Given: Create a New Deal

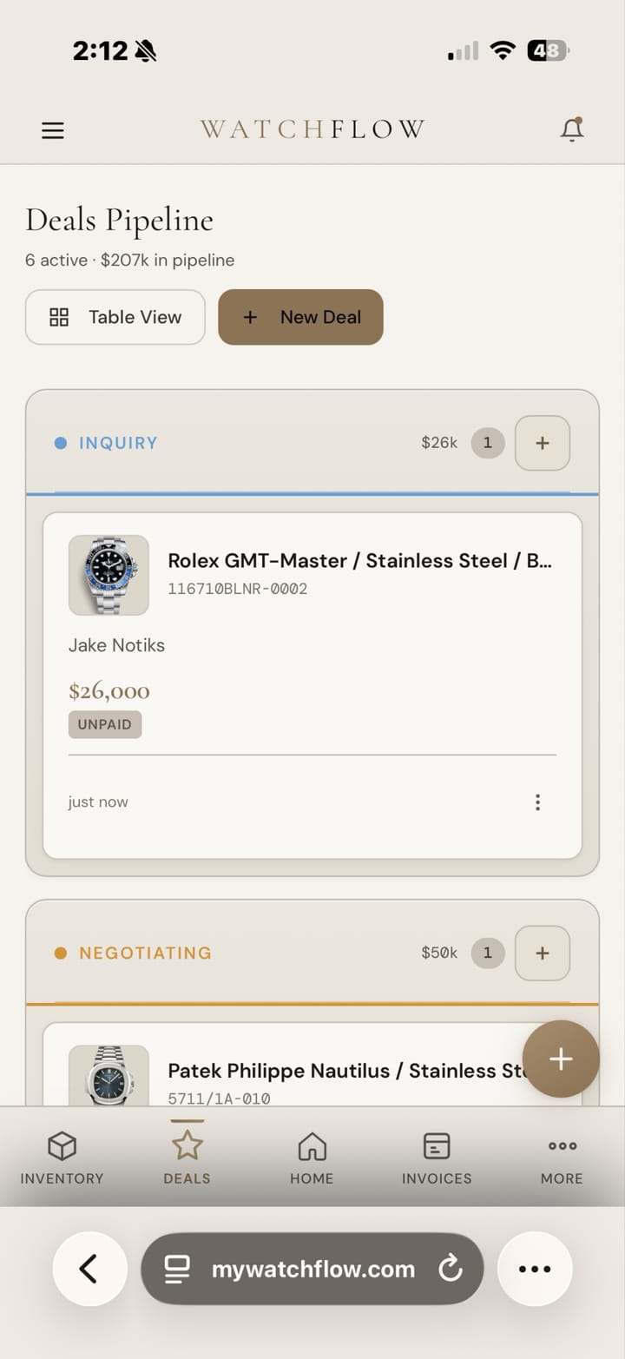Looking at the screenshot, I should pos(300,317).
